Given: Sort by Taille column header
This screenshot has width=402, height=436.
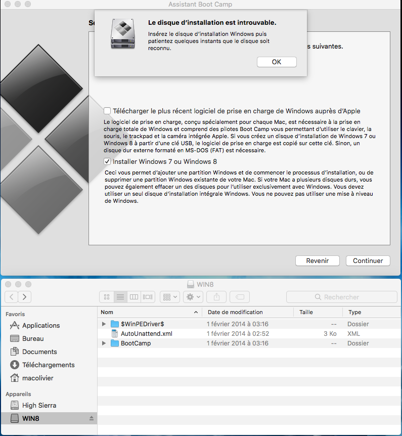Looking at the screenshot, I should coord(318,312).
